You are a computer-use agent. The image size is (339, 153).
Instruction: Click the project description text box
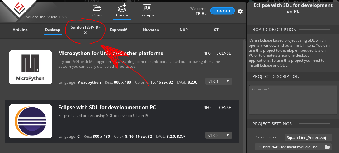pyautogui.click(x=293, y=100)
